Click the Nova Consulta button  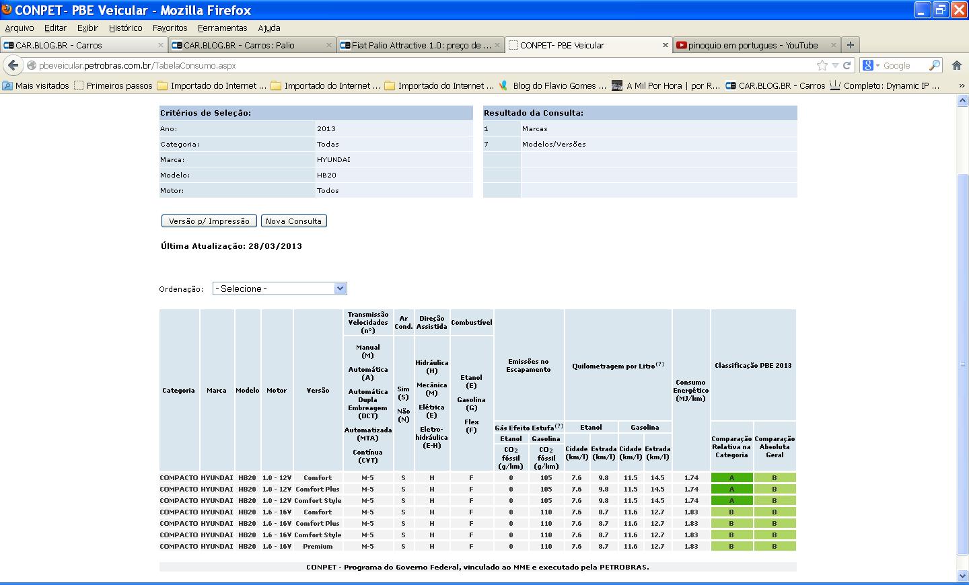[294, 221]
